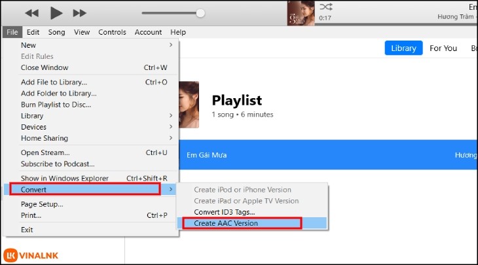Open the Edit menu
The image size is (478, 265).
(x=33, y=32)
